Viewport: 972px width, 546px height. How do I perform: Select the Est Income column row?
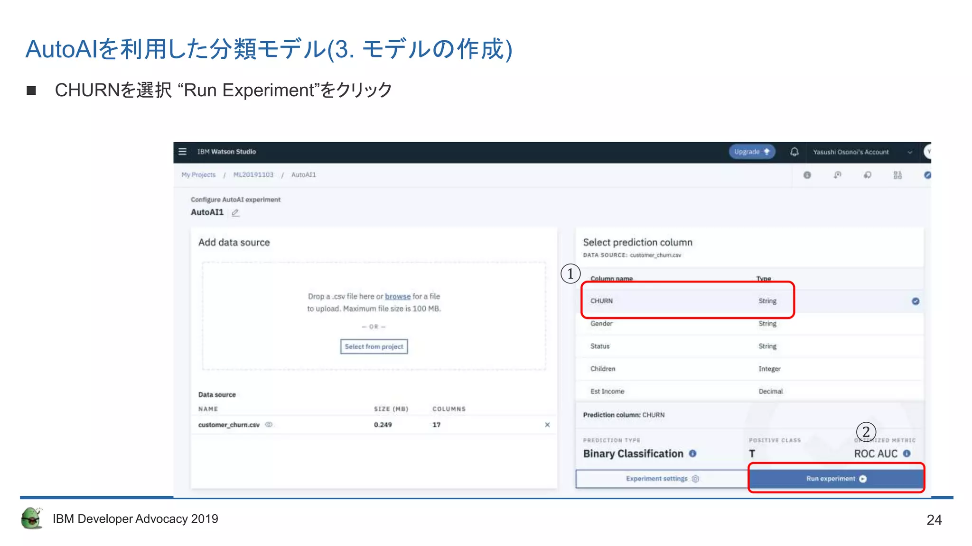(750, 391)
